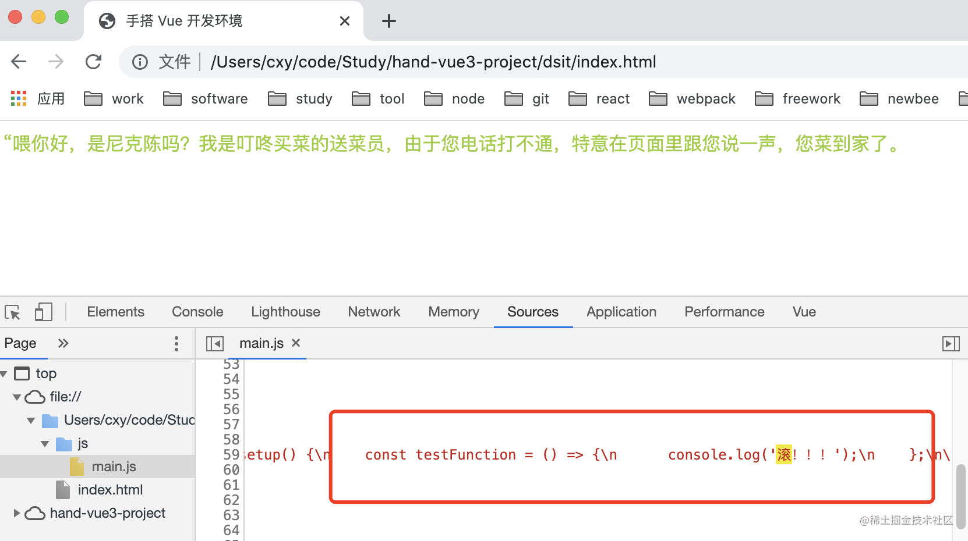Click the browser forward arrow

click(x=56, y=61)
